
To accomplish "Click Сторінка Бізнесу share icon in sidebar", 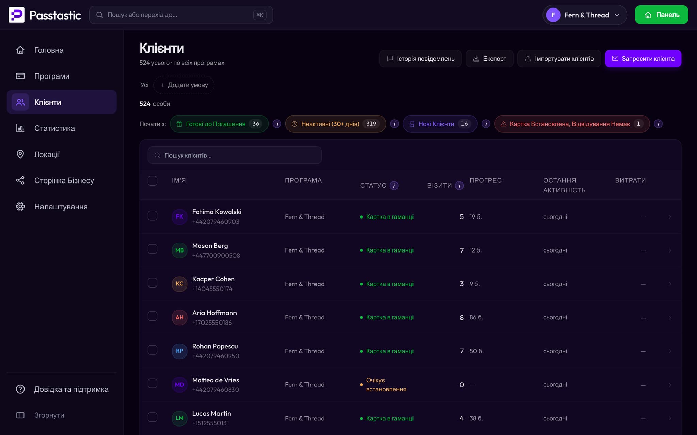I will tap(20, 180).
